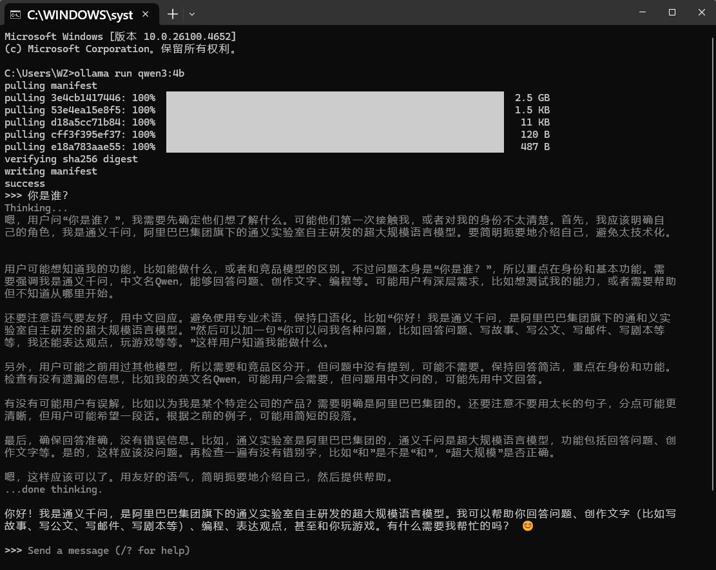This screenshot has width=716, height=570.
Task: Click the 'ollama run qwen3:4b' command text
Action: tap(130, 73)
